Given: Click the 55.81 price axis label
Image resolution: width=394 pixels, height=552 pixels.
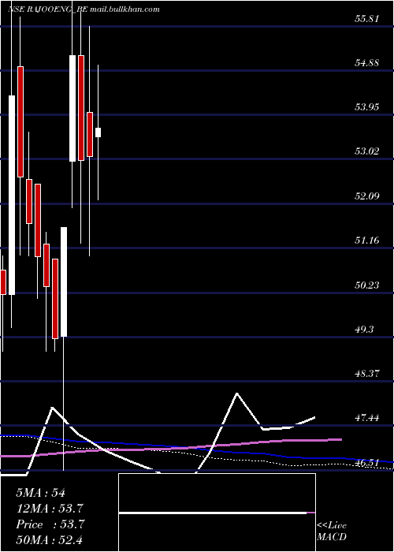Looking at the screenshot, I should [367, 19].
